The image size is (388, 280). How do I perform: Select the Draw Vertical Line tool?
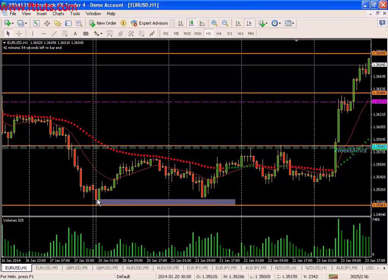click(x=33, y=33)
